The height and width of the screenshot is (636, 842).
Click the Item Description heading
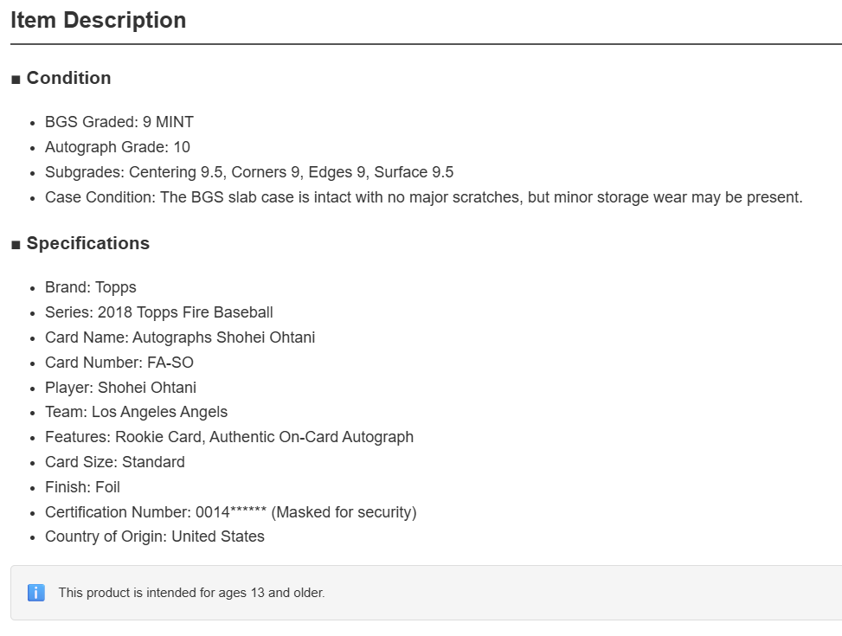click(x=99, y=21)
